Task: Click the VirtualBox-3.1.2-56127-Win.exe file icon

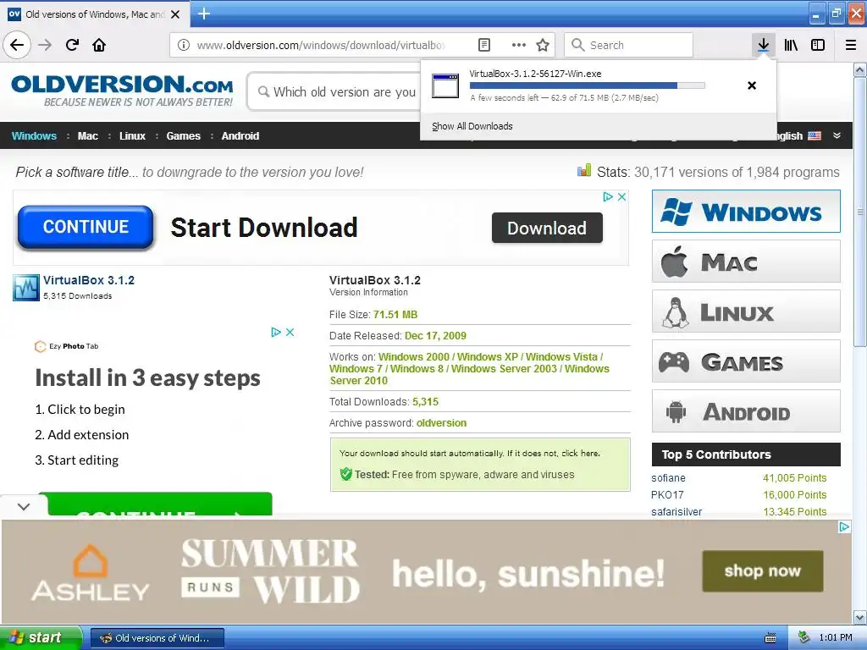Action: (x=445, y=85)
